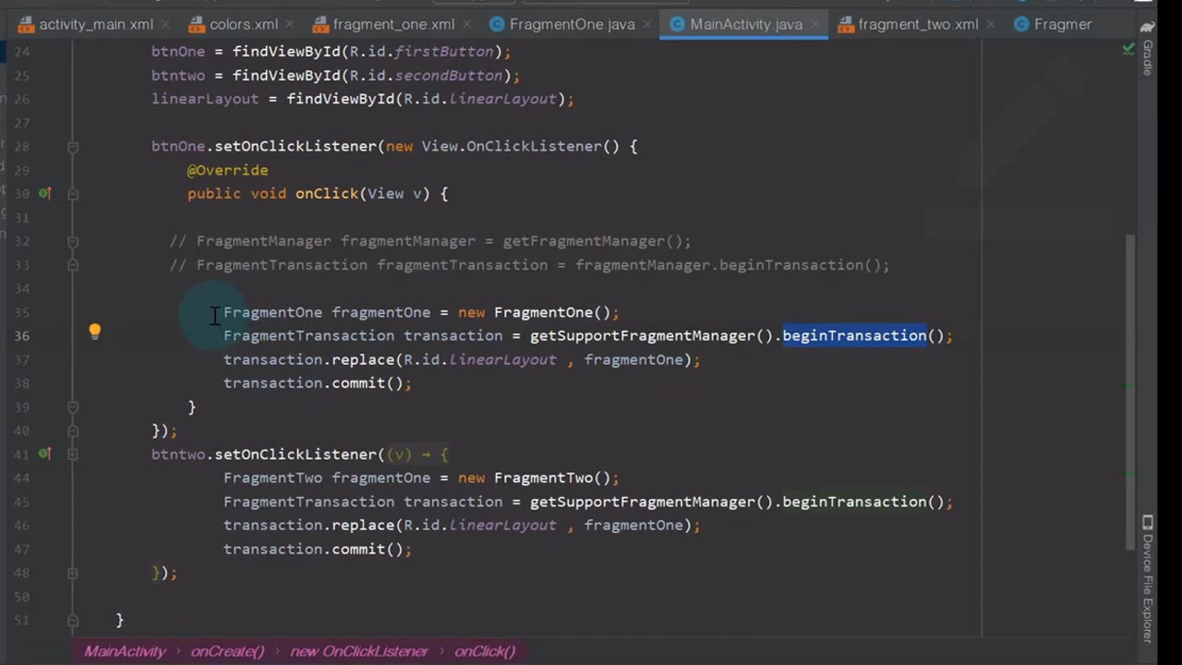The image size is (1182, 665).
Task: Collapse the code block starting at line 28
Action: [x=73, y=147]
